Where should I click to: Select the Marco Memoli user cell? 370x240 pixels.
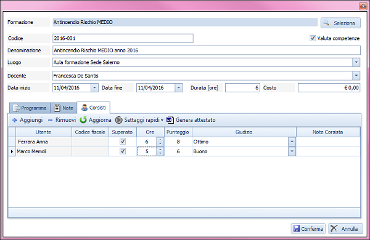[x=44, y=151]
